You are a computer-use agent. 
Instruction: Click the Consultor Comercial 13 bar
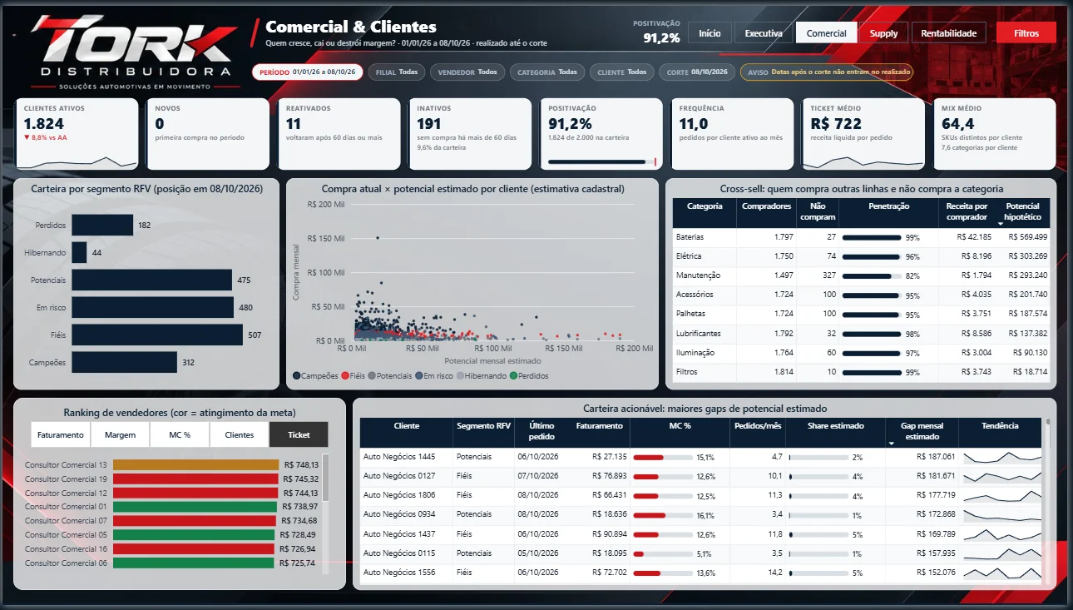point(195,465)
